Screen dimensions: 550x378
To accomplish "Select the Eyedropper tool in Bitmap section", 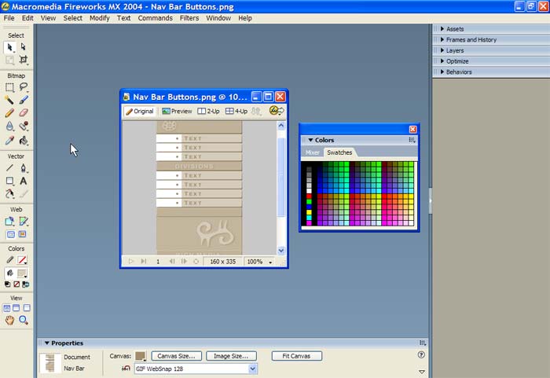I will pos(9,141).
